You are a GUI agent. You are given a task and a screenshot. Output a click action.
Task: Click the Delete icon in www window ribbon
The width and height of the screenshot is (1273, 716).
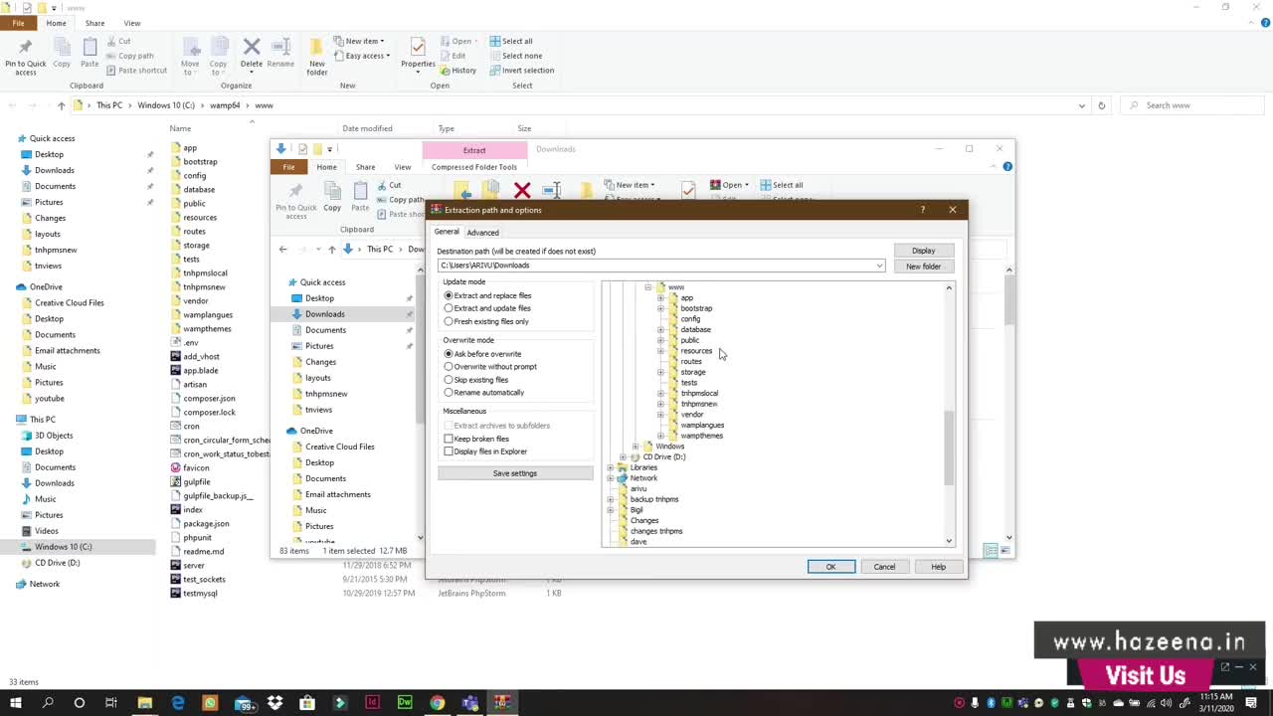pos(252,54)
